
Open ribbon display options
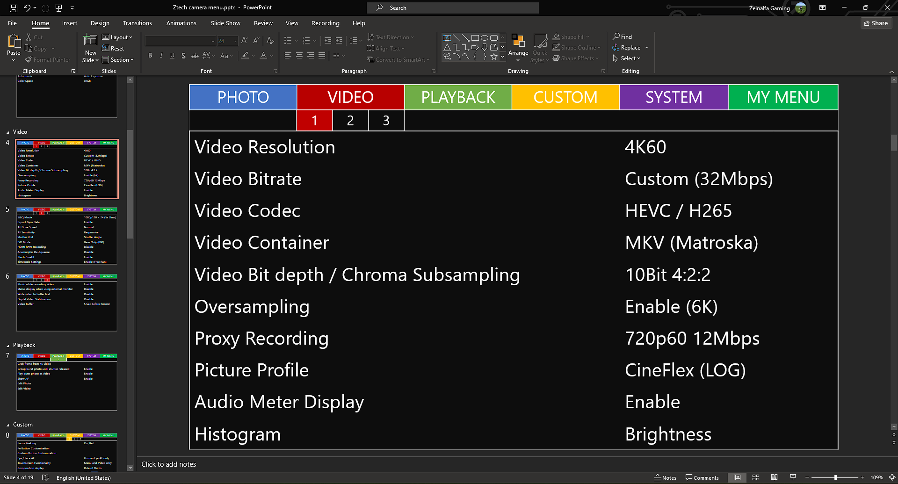coord(822,7)
